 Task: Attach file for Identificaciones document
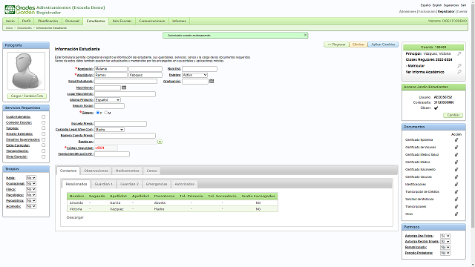click(x=456, y=185)
